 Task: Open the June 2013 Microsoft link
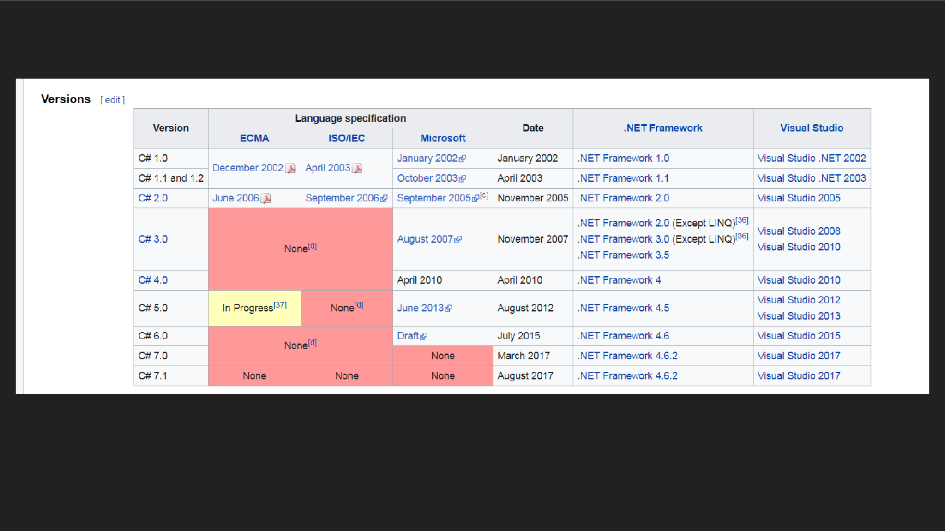pyautogui.click(x=420, y=308)
